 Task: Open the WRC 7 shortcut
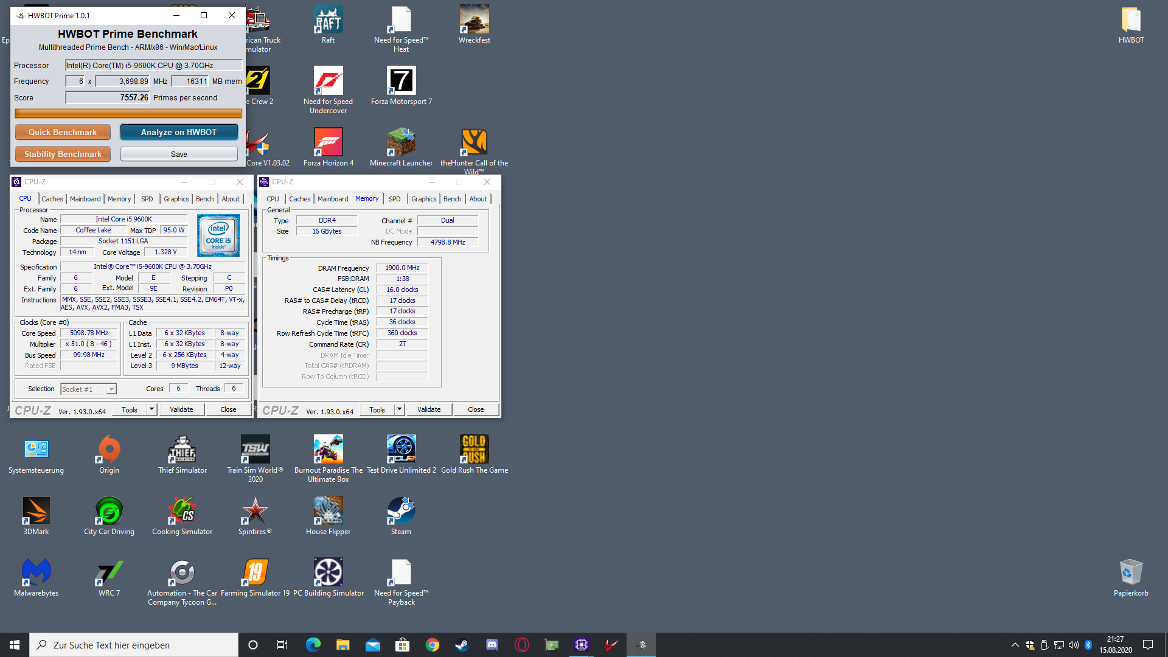click(x=109, y=577)
